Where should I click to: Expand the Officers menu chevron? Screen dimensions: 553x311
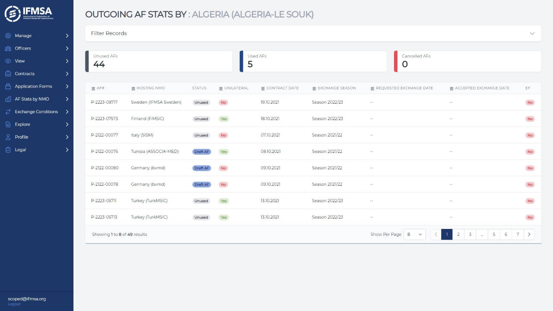(x=67, y=48)
